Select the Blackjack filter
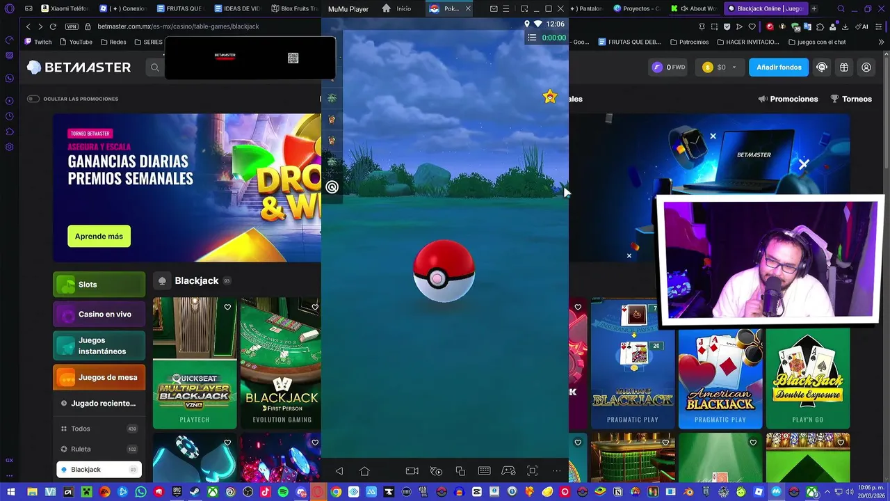Screen dimensions: 890x501 [99, 470]
